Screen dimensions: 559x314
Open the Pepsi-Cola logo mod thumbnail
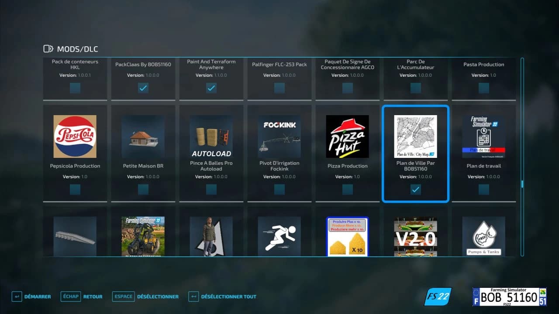pyautogui.click(x=75, y=137)
